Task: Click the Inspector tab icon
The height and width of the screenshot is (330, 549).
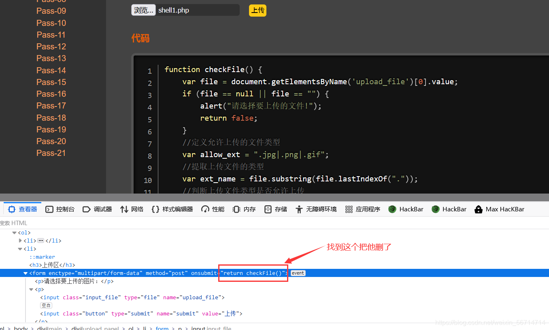Action: click(x=12, y=209)
